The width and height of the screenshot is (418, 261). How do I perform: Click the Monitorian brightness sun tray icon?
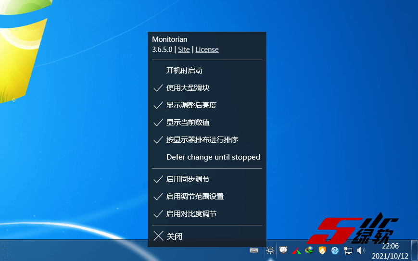point(271,250)
